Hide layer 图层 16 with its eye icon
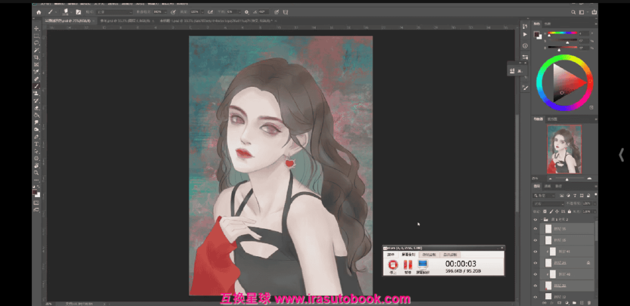The width and height of the screenshot is (630, 306). [535, 229]
